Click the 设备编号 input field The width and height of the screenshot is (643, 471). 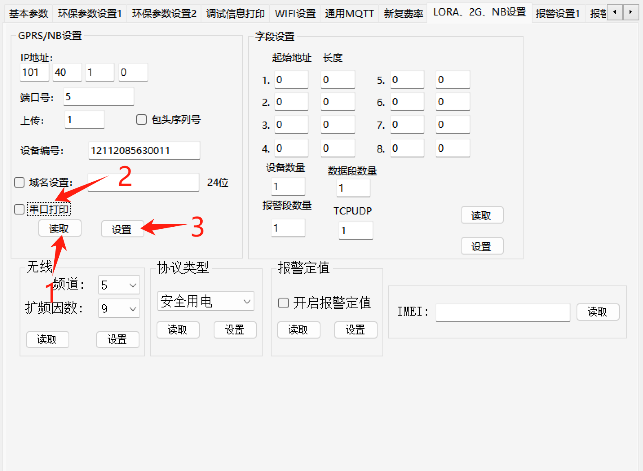[144, 150]
